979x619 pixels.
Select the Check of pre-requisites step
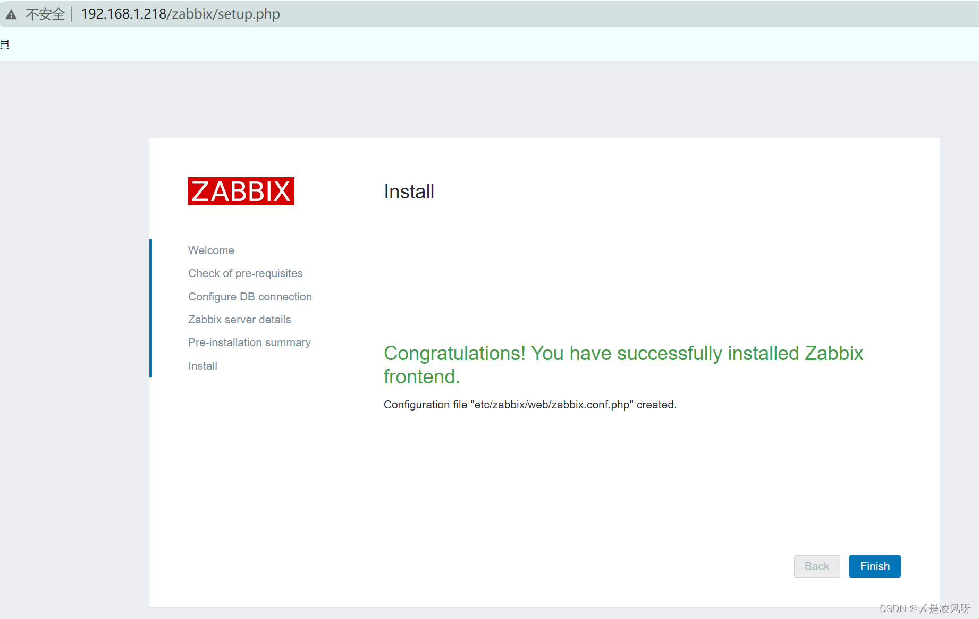click(x=246, y=273)
